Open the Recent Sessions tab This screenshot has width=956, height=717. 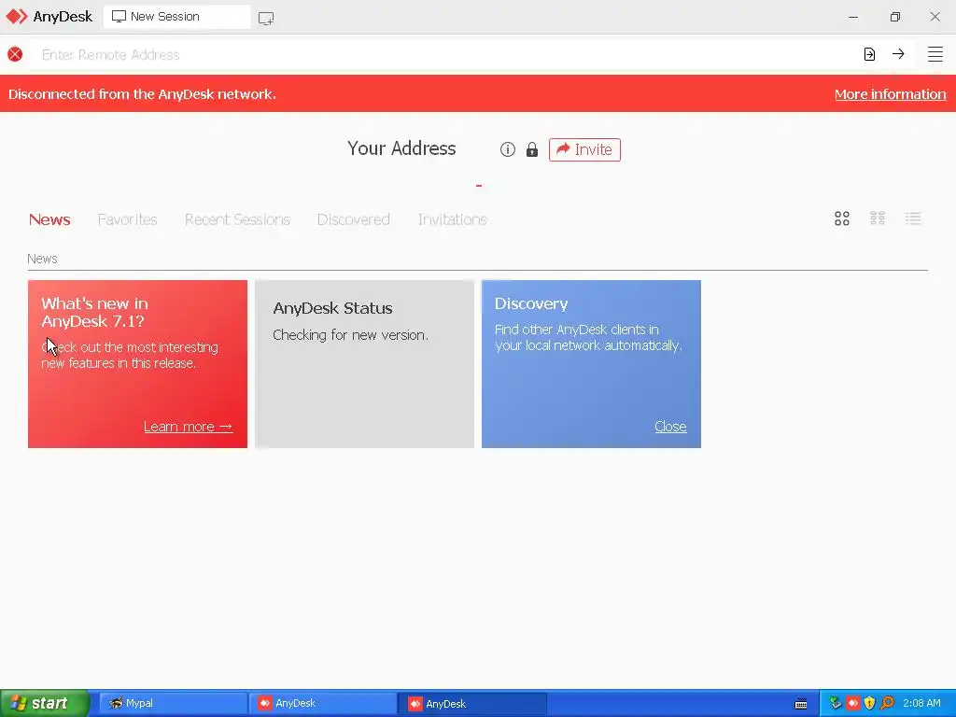pos(237,219)
